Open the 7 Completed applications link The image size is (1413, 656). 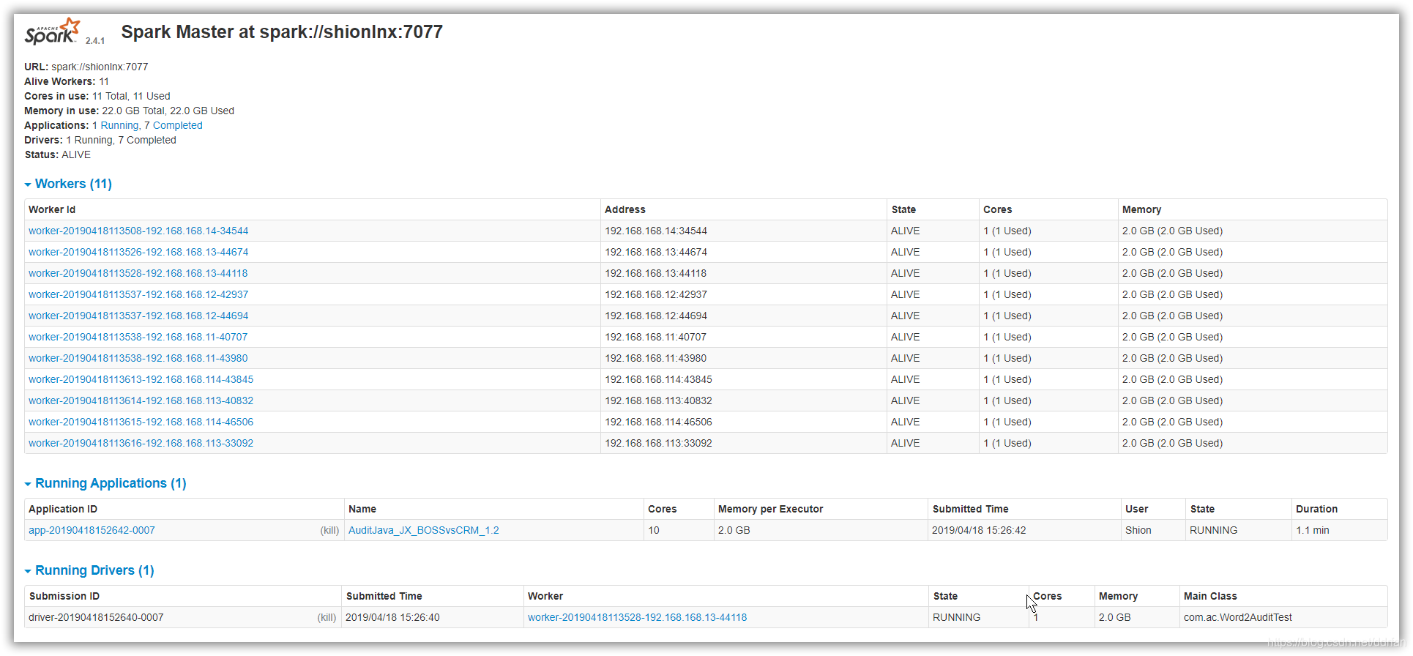click(174, 125)
